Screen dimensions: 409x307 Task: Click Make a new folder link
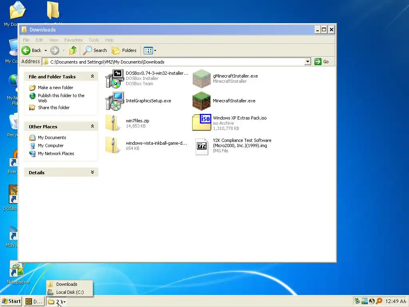(55, 88)
